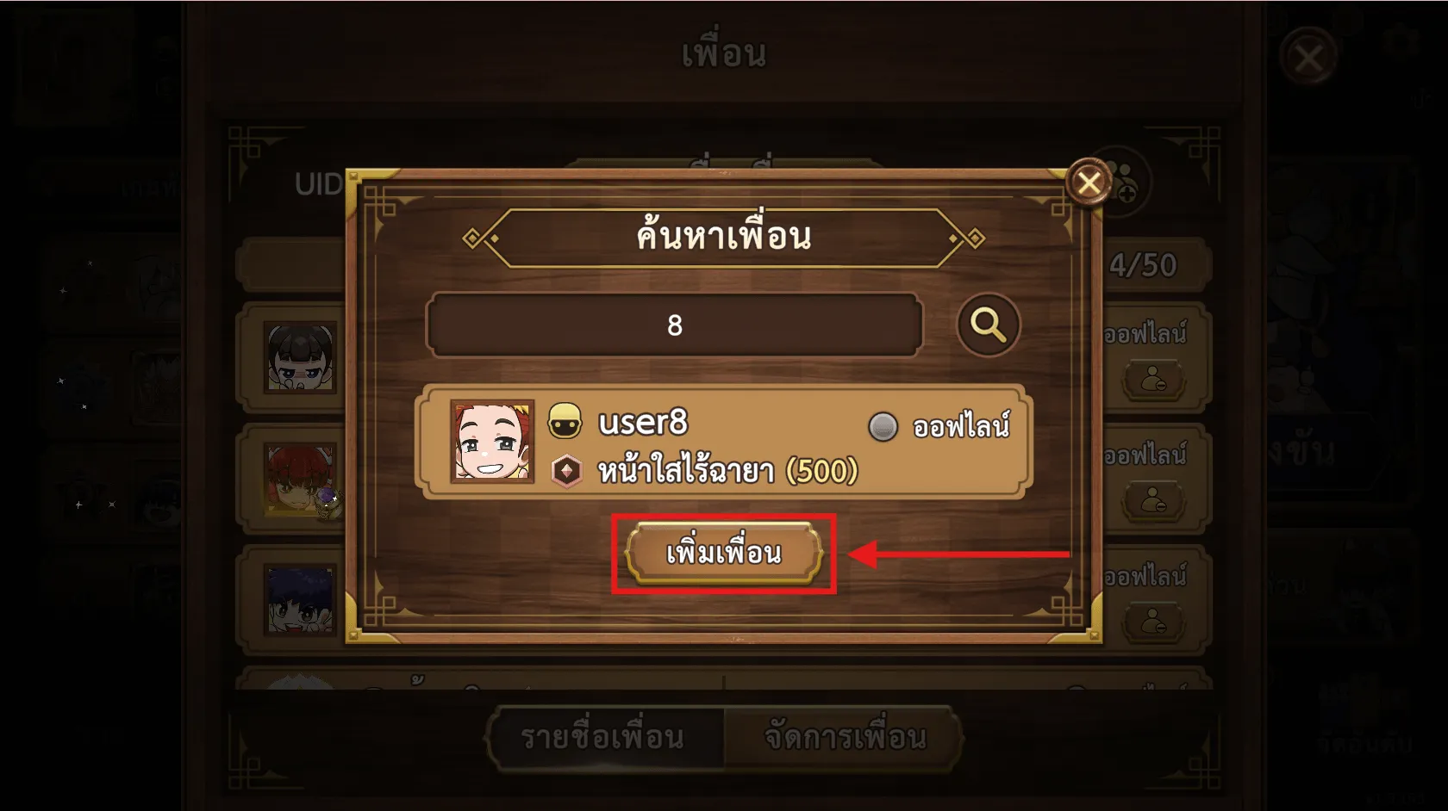1448x811 pixels.
Task: Click the friend UID search input field
Action: click(x=675, y=325)
